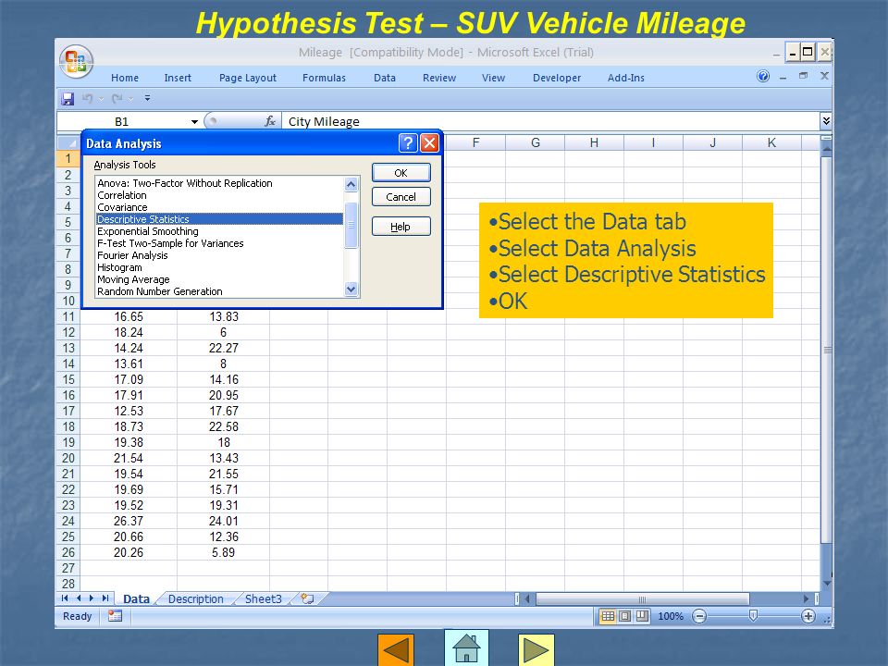Click OK in the Data Analysis dialog
The height and width of the screenshot is (666, 888).
pos(401,173)
